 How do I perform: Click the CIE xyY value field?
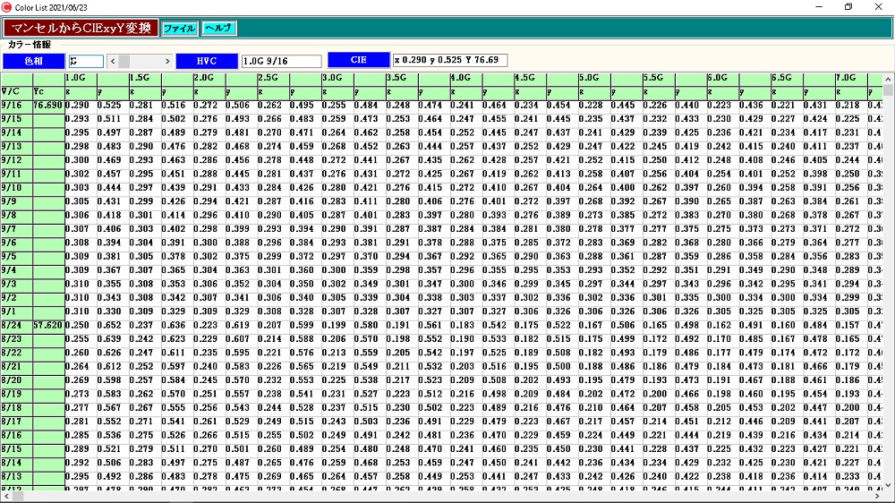[449, 60]
